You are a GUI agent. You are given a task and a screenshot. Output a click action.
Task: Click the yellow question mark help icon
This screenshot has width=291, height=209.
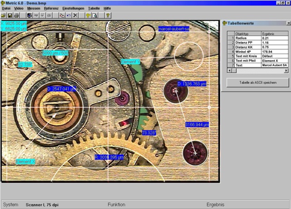click(x=108, y=15)
